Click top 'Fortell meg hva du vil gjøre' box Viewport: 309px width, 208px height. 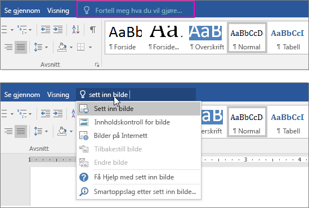pyautogui.click(x=136, y=10)
